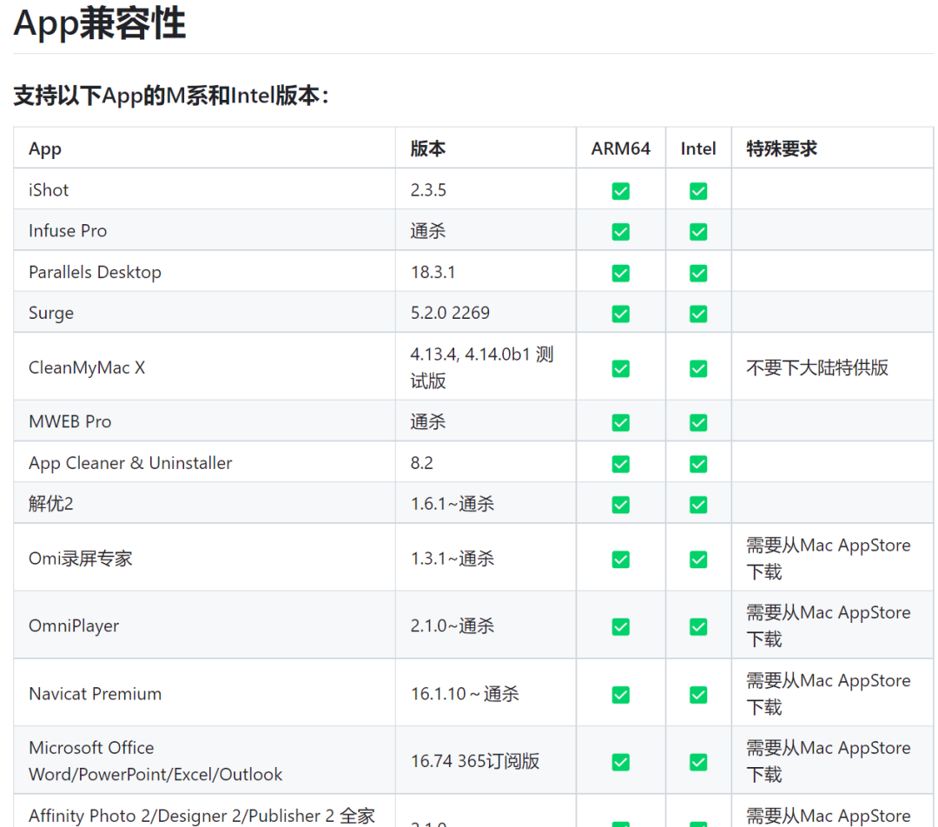Click the ARM64 checkmark for 解优2
This screenshot has height=827, width=938.
[620, 505]
